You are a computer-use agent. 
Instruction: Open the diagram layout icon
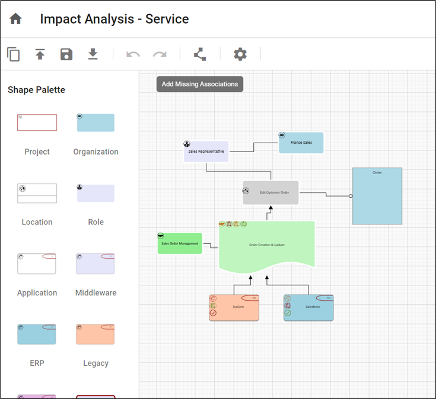(200, 54)
